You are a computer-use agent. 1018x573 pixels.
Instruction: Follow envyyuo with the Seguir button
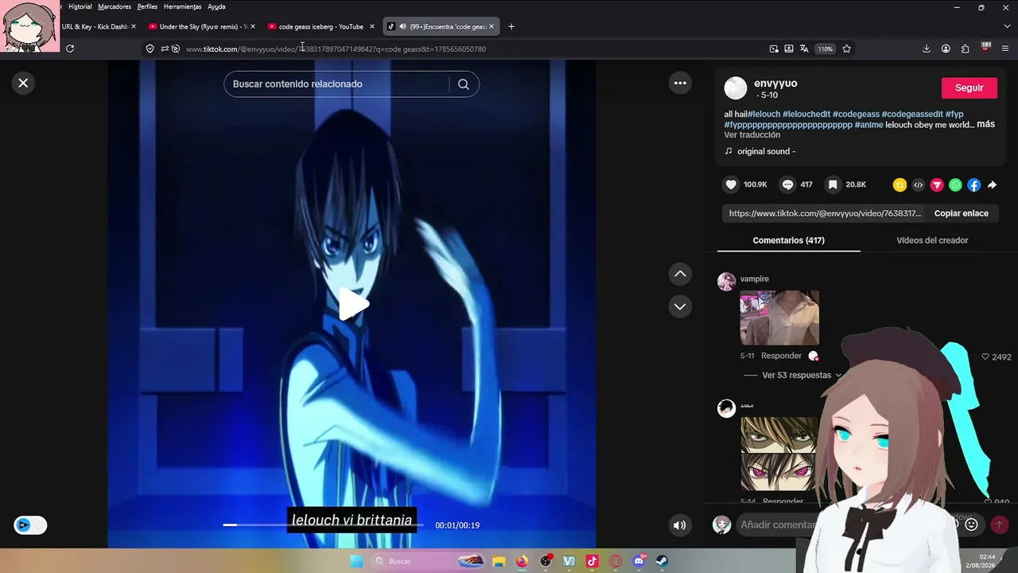pyautogui.click(x=969, y=88)
